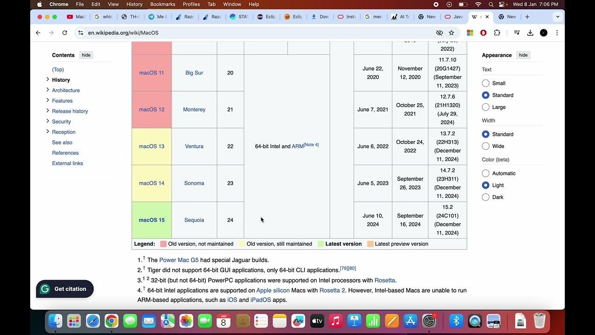This screenshot has height=335, width=595.
Task: Open the Chrome profile avatar
Action: 543,33
